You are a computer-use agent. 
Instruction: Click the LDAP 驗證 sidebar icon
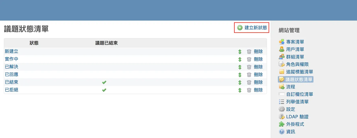282,117
